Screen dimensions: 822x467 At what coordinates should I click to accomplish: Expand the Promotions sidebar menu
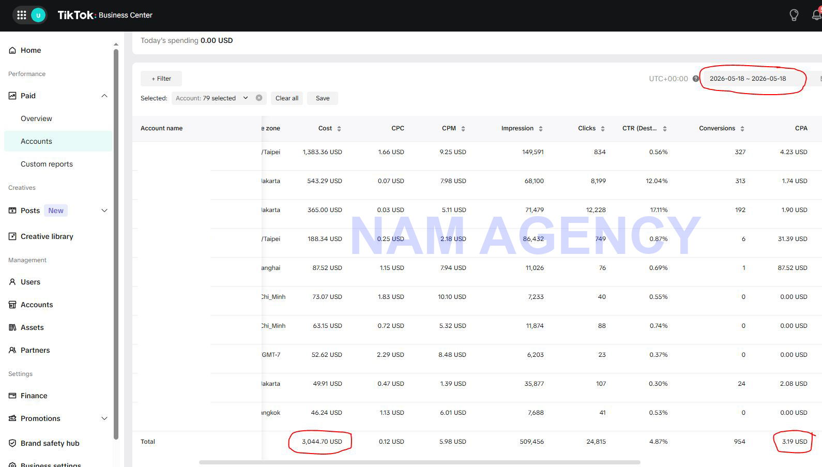[x=104, y=418]
